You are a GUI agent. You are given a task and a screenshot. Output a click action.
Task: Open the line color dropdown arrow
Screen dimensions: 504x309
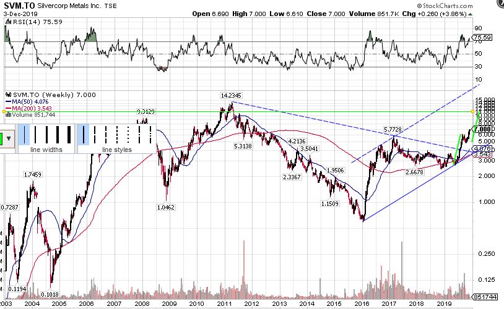point(9,139)
